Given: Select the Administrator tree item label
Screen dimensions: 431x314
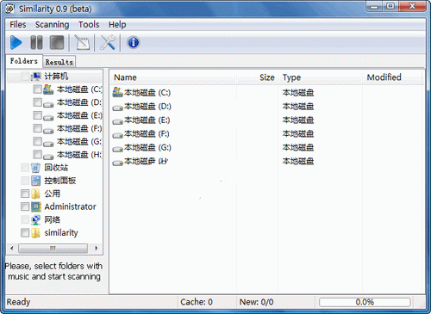Looking at the screenshot, I should tap(70, 206).
